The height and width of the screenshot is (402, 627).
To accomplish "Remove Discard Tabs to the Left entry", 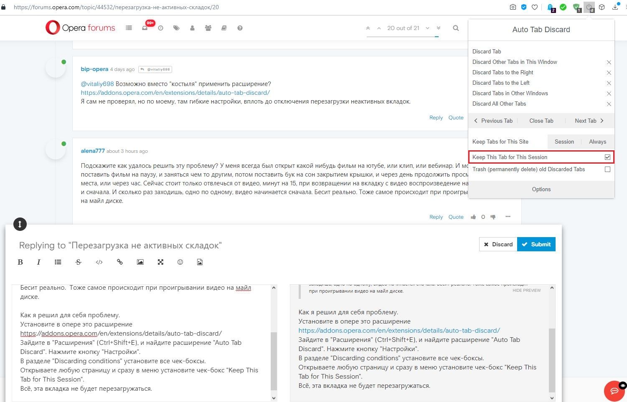I will click(609, 83).
